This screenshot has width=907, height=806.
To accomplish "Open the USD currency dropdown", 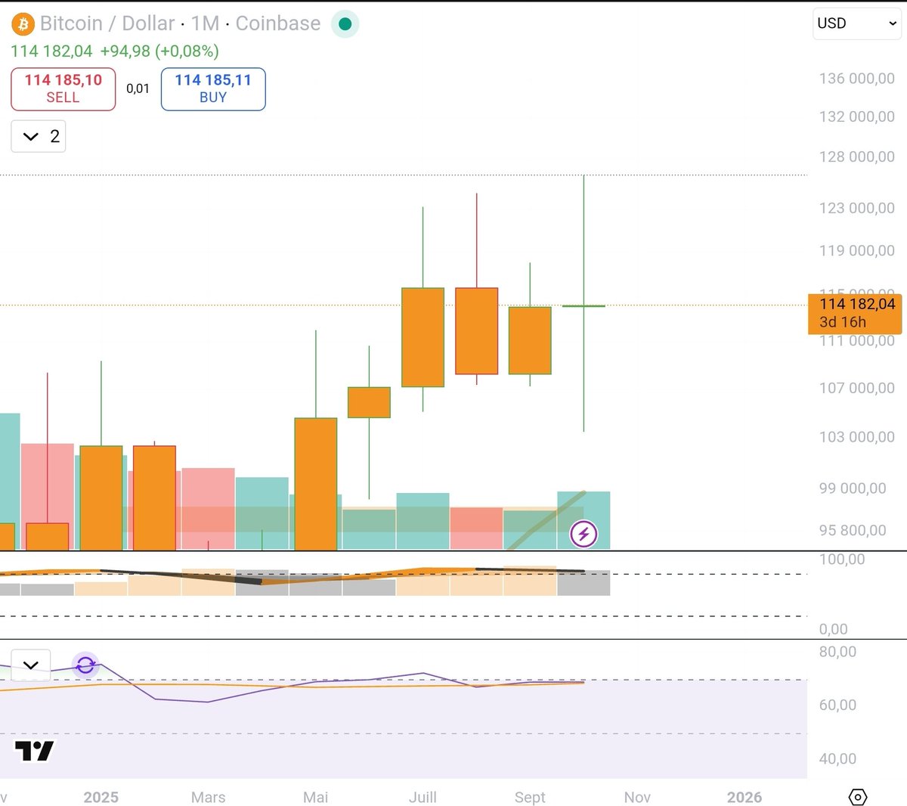I will point(857,23).
